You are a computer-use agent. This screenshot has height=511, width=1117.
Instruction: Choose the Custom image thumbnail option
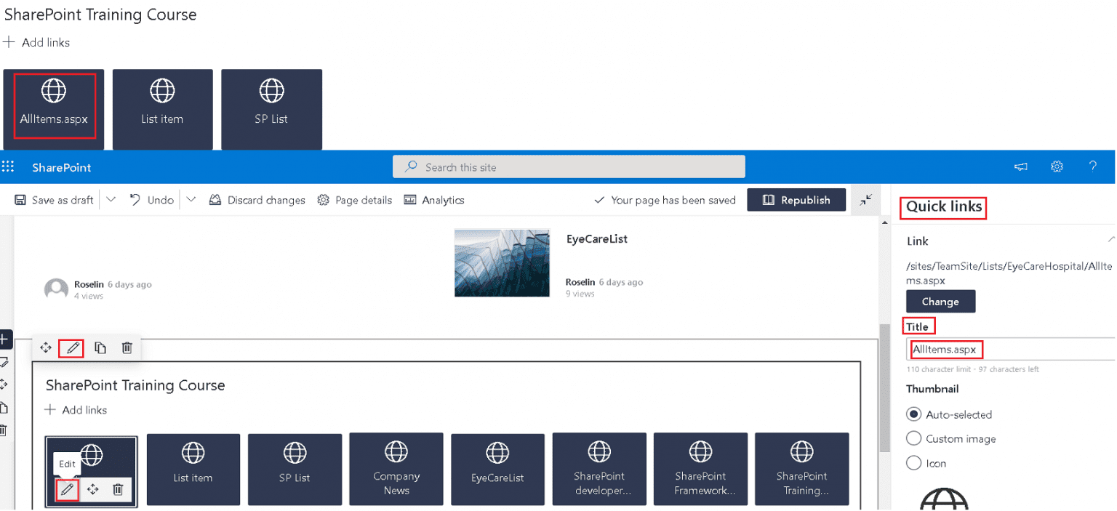tap(913, 438)
